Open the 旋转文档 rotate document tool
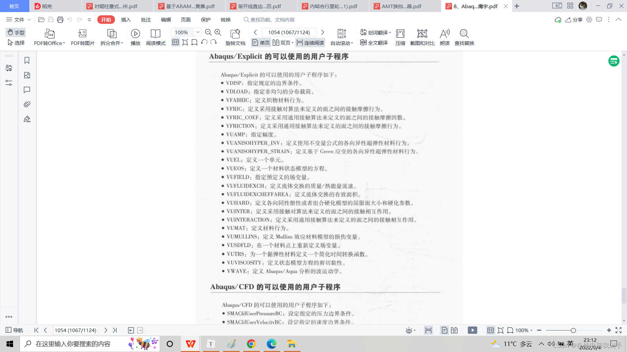This screenshot has width=627, height=352. pos(235,37)
